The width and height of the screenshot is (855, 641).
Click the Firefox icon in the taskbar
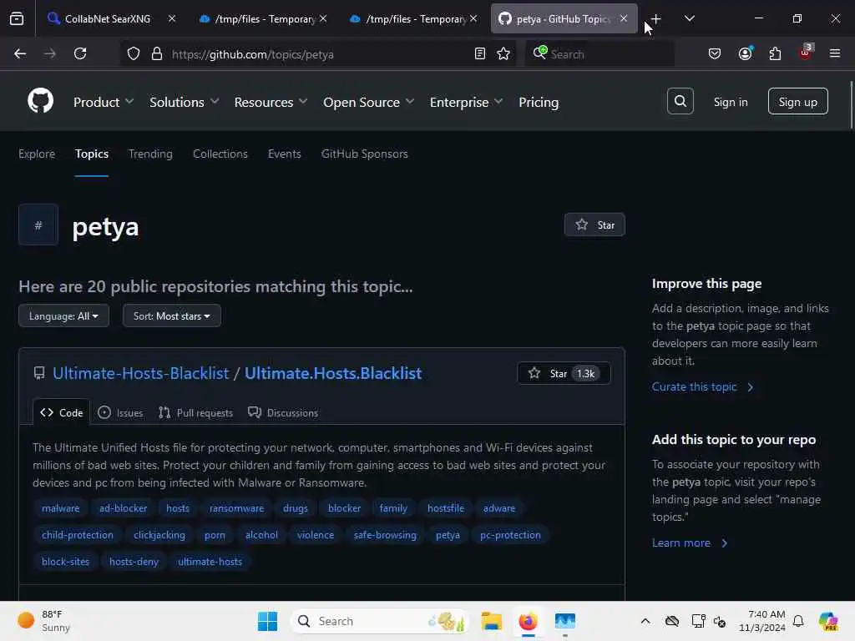point(528,621)
